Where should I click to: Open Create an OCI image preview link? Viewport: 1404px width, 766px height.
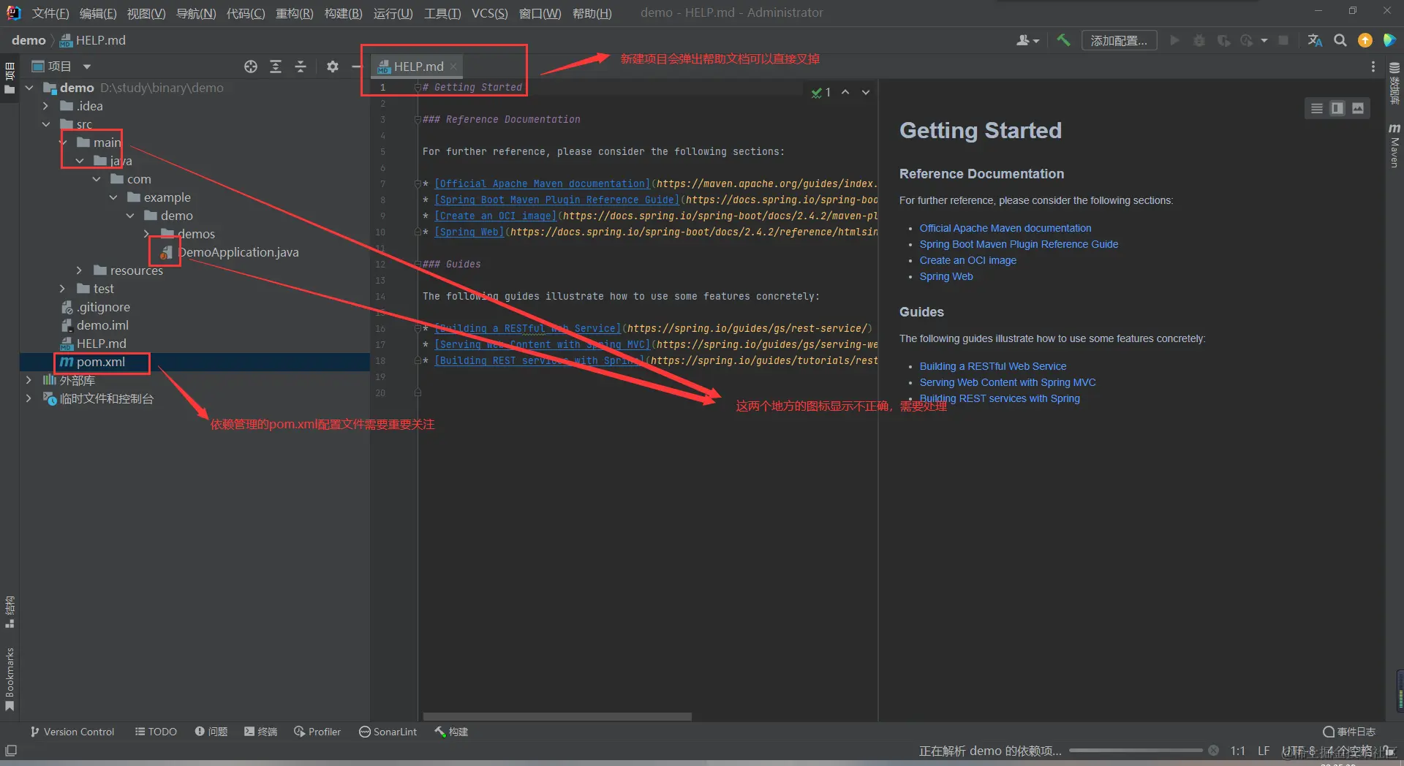click(x=968, y=260)
